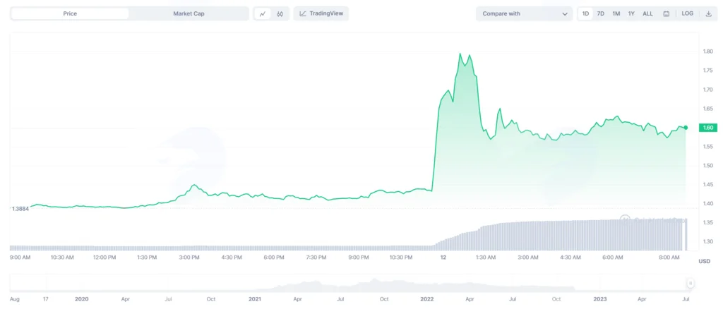Grab the range slider right handle
Image resolution: width=723 pixels, height=309 pixels.
pyautogui.click(x=691, y=283)
